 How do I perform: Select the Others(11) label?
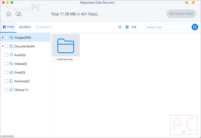[x=21, y=90]
